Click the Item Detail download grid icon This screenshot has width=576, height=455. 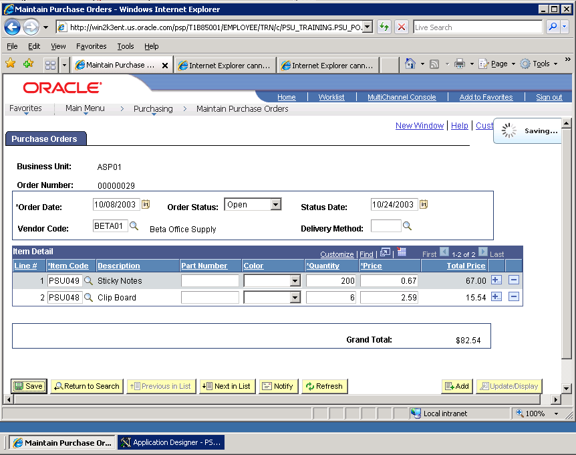click(401, 253)
